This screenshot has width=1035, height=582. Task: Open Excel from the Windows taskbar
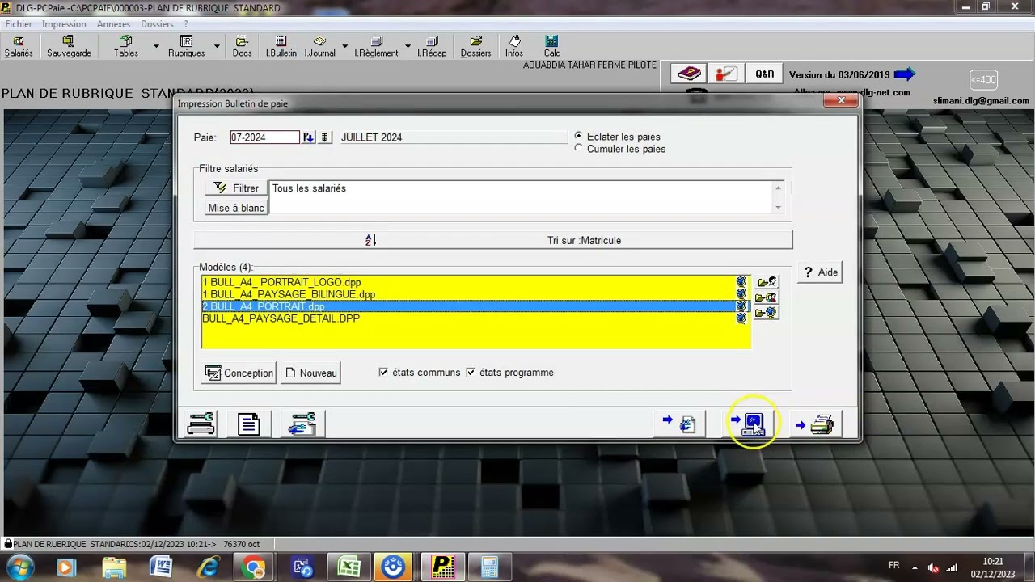pos(349,567)
